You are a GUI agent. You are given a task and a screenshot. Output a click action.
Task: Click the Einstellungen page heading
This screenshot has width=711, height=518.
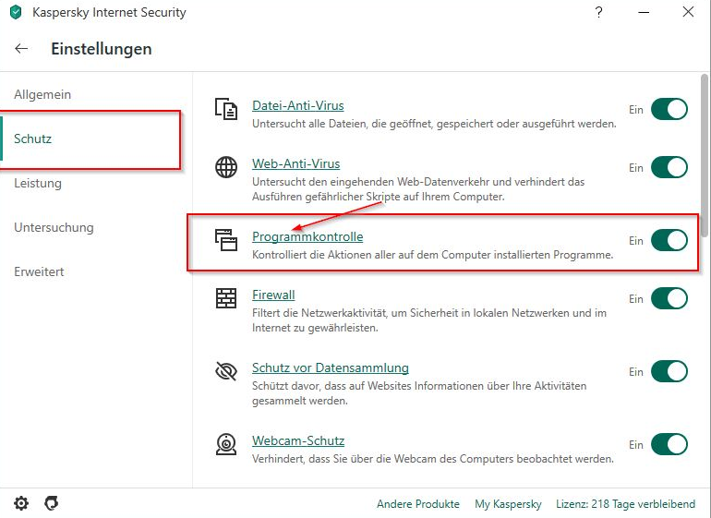point(102,49)
